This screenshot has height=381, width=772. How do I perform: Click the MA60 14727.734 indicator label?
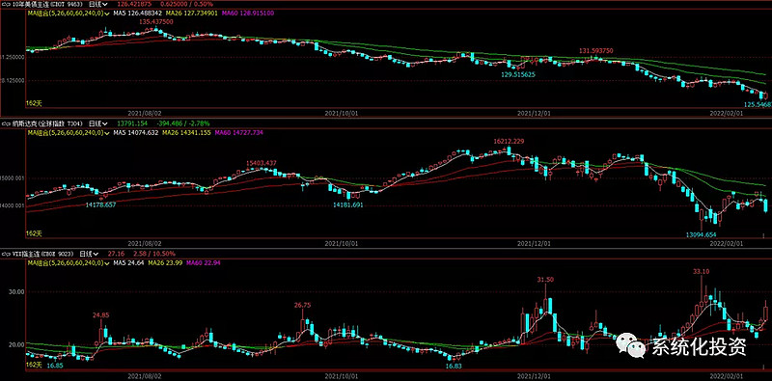238,133
